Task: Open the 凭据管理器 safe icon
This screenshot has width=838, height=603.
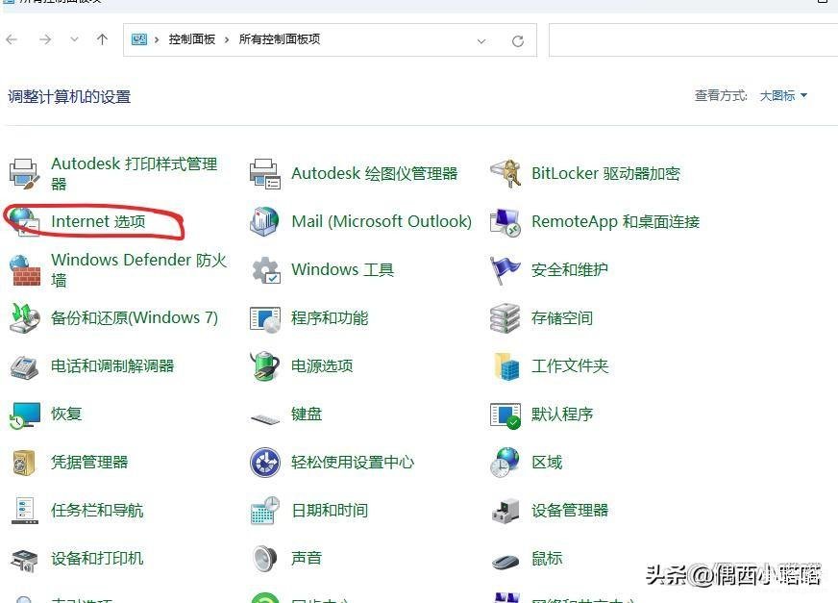Action: tap(24, 463)
